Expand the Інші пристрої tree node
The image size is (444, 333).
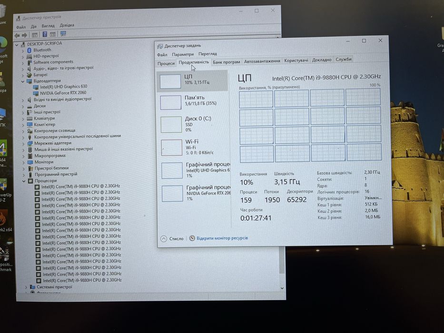point(23,113)
